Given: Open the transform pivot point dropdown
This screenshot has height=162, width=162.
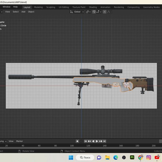Looking at the screenshot, I should point(88,12).
